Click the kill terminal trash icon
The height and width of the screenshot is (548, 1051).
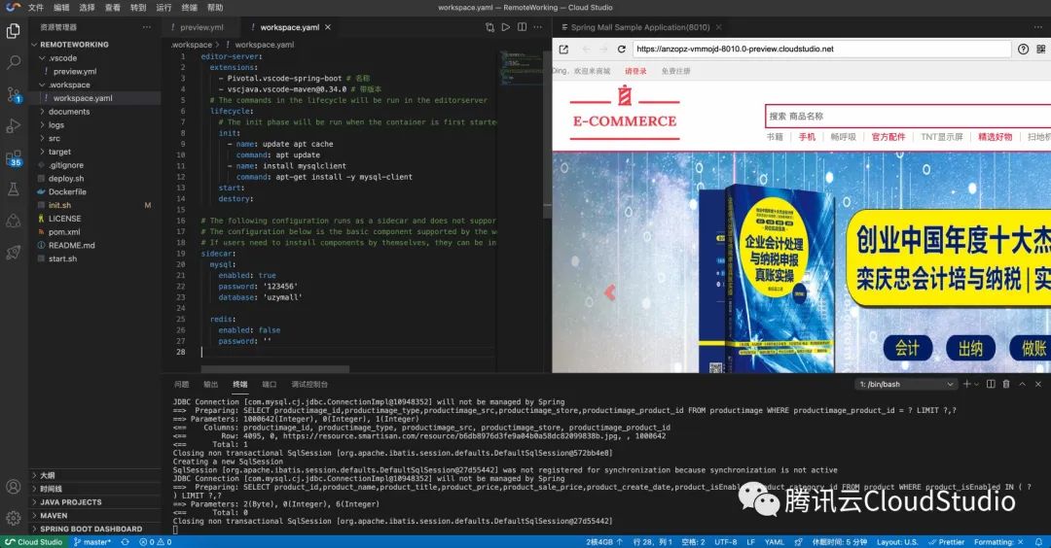[x=1006, y=384]
